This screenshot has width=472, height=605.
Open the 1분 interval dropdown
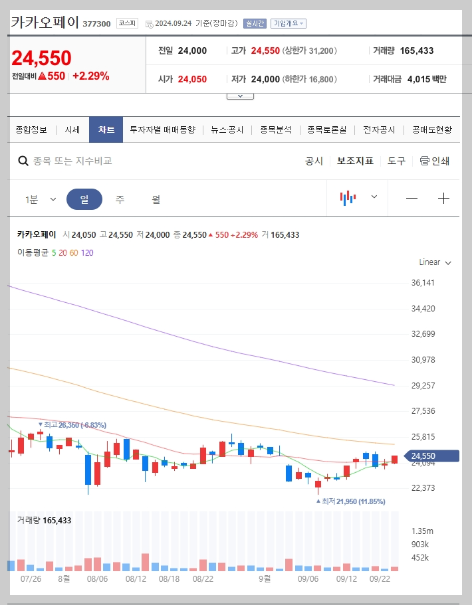tap(39, 199)
